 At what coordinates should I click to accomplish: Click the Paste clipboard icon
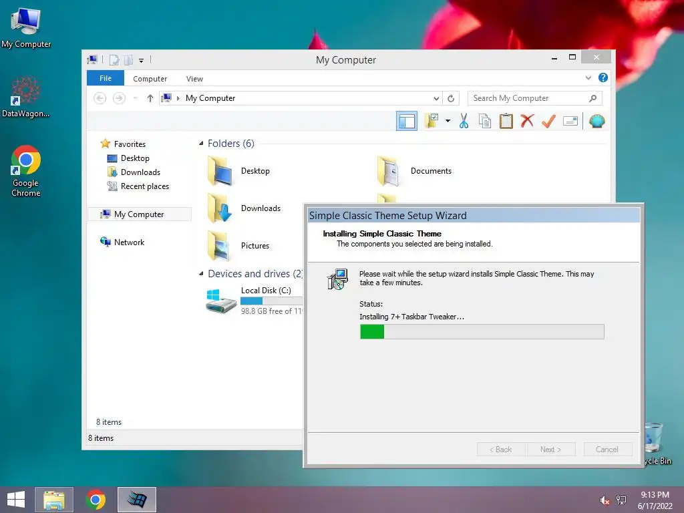point(506,121)
